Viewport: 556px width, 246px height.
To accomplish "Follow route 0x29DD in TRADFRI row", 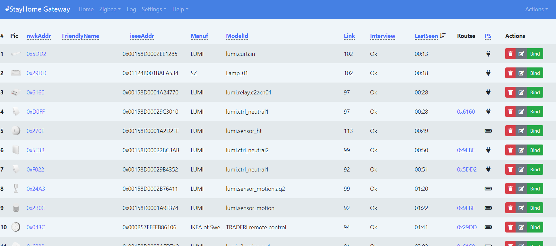I will coord(467,227).
